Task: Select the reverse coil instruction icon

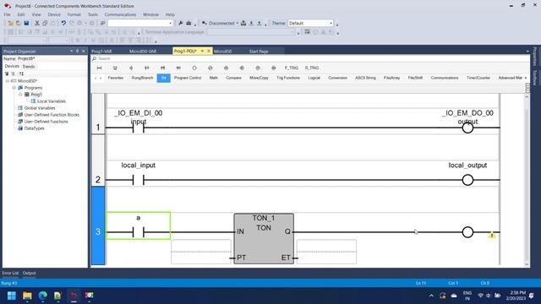Action: point(210,68)
